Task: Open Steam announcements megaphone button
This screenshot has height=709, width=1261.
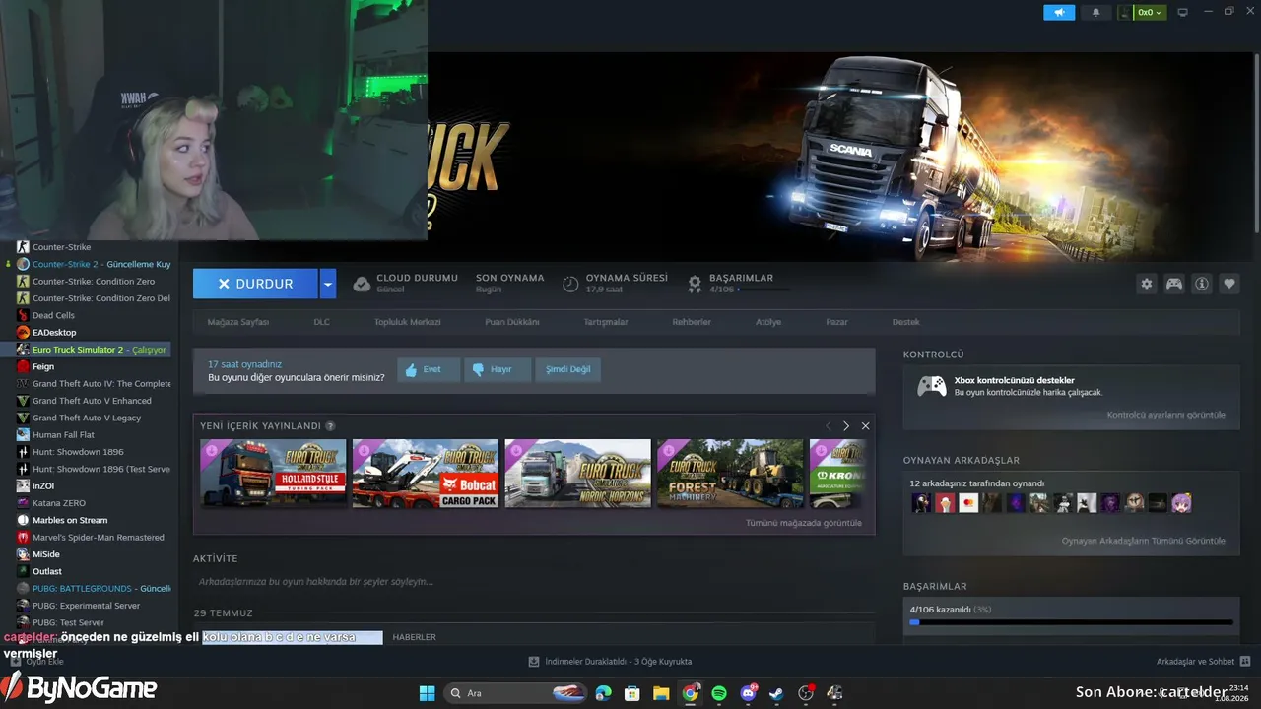Action: tap(1059, 13)
